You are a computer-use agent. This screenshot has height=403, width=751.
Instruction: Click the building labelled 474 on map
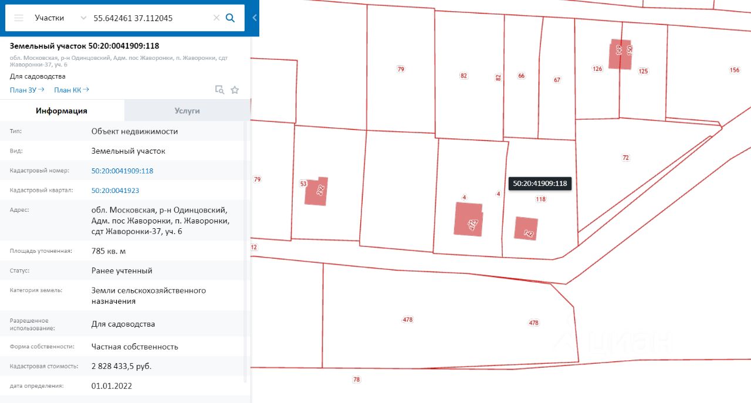pyautogui.click(x=469, y=219)
